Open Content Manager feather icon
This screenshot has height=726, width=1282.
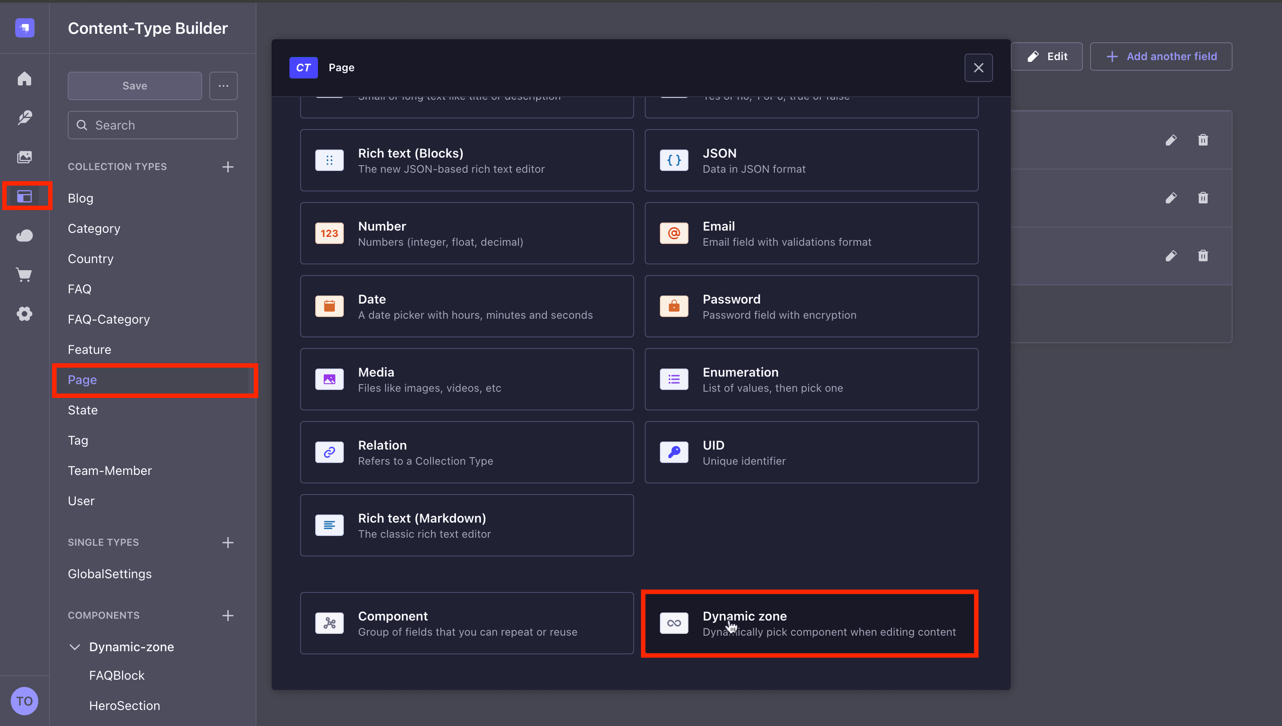[24, 118]
